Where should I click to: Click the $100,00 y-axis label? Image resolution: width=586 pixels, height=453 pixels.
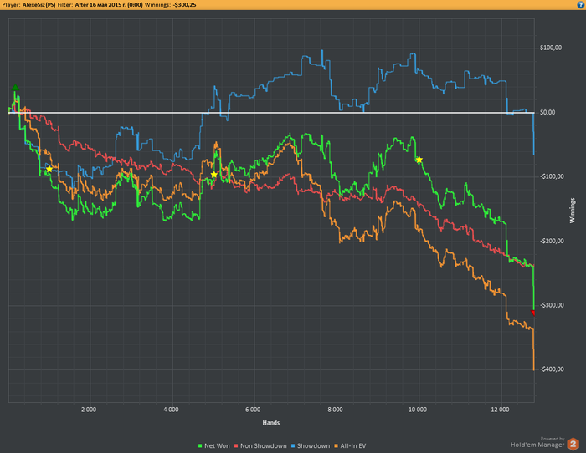tap(551, 48)
